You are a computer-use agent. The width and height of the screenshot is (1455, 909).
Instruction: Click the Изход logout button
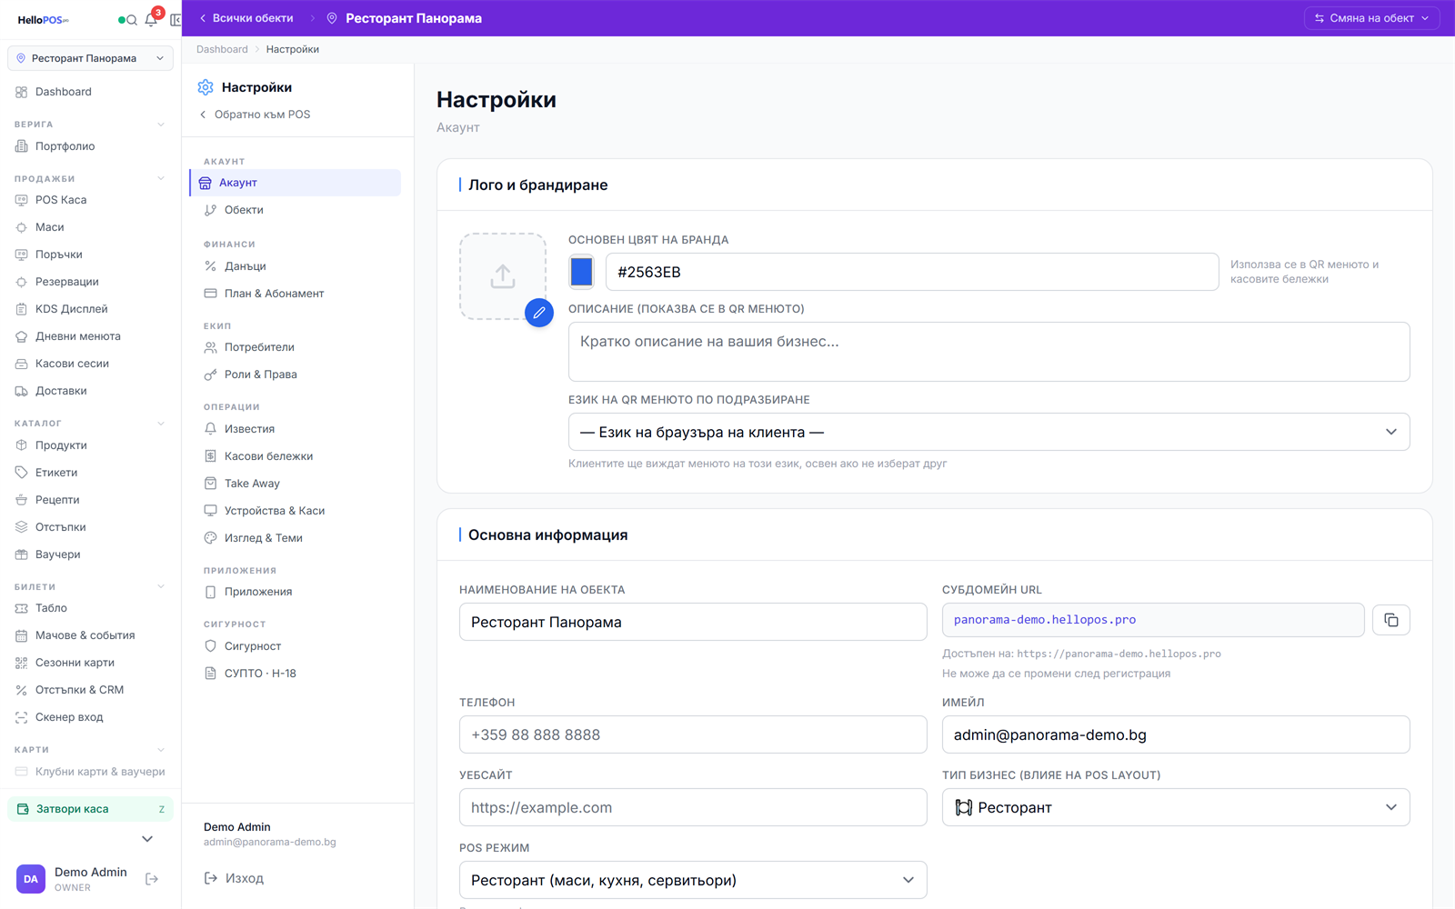coord(234,878)
